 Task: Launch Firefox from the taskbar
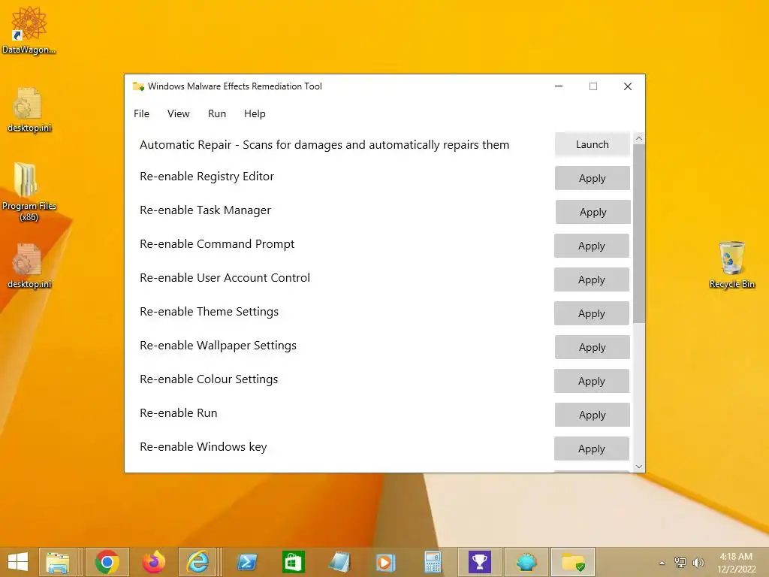[x=153, y=562]
